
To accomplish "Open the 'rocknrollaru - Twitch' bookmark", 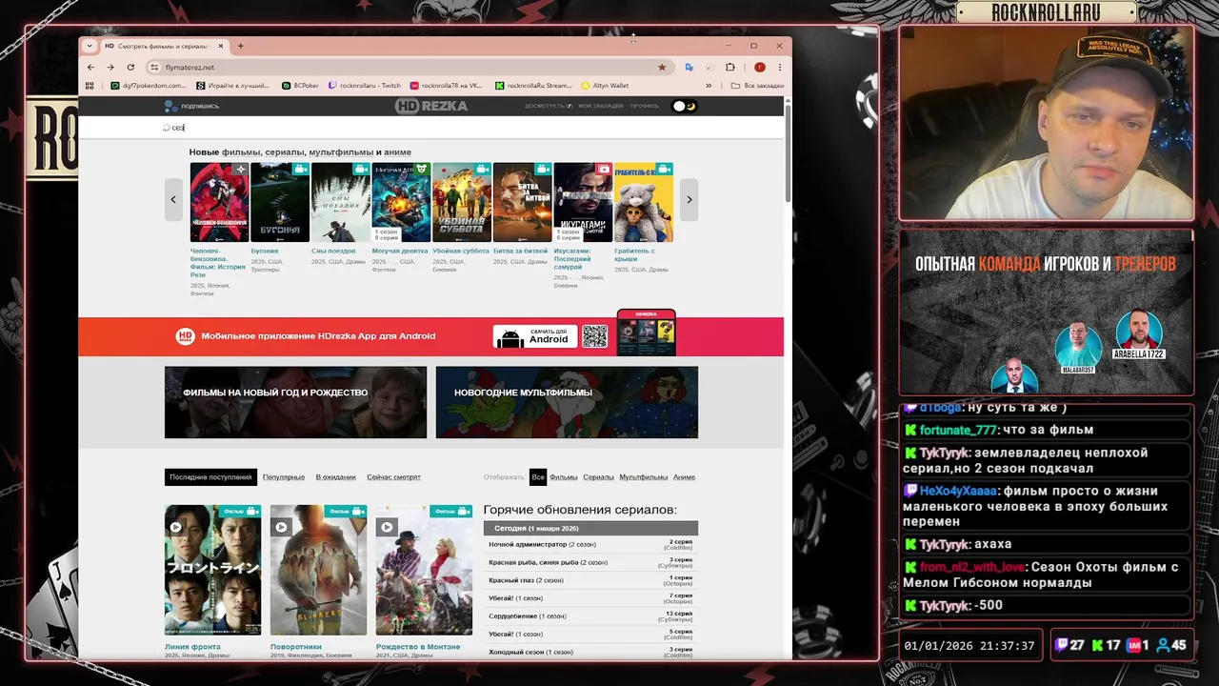I will (x=365, y=85).
